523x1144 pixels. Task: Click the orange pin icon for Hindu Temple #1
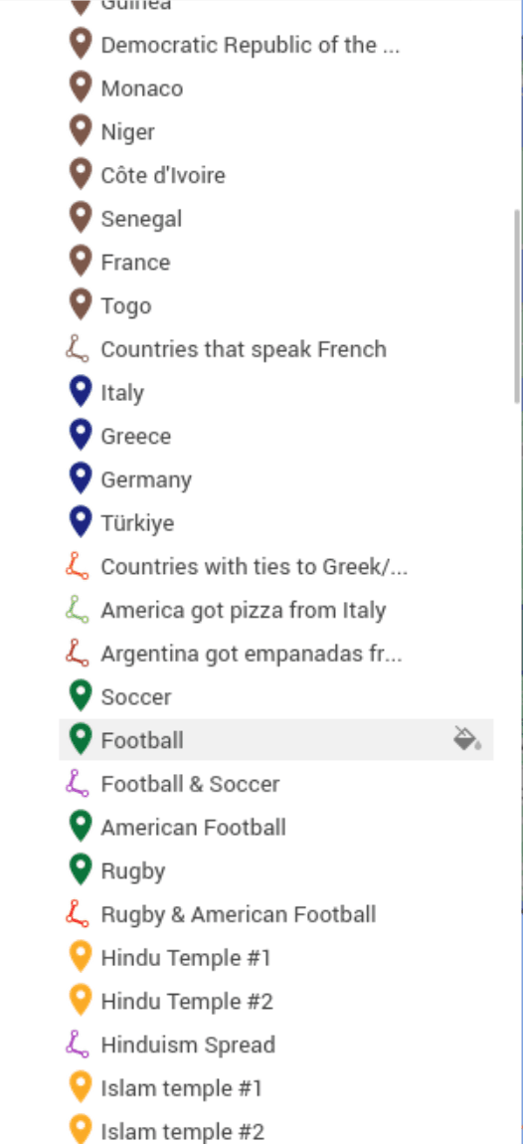(81, 957)
